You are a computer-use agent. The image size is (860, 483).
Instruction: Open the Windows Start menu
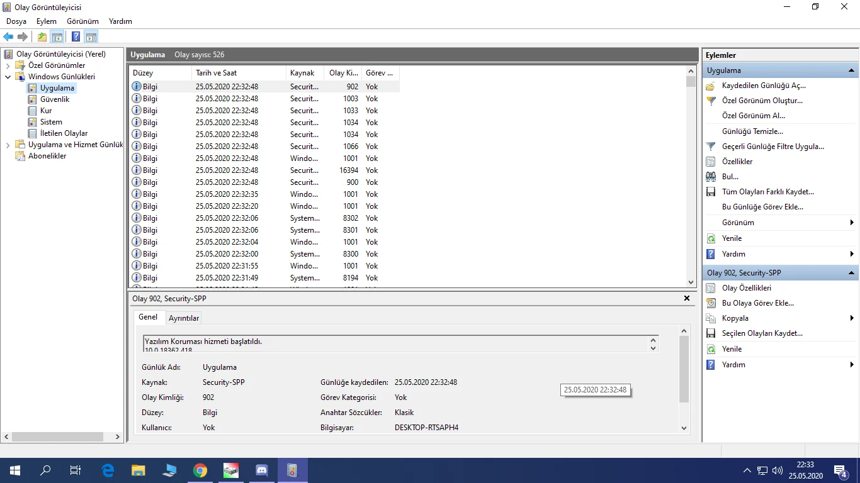14,470
